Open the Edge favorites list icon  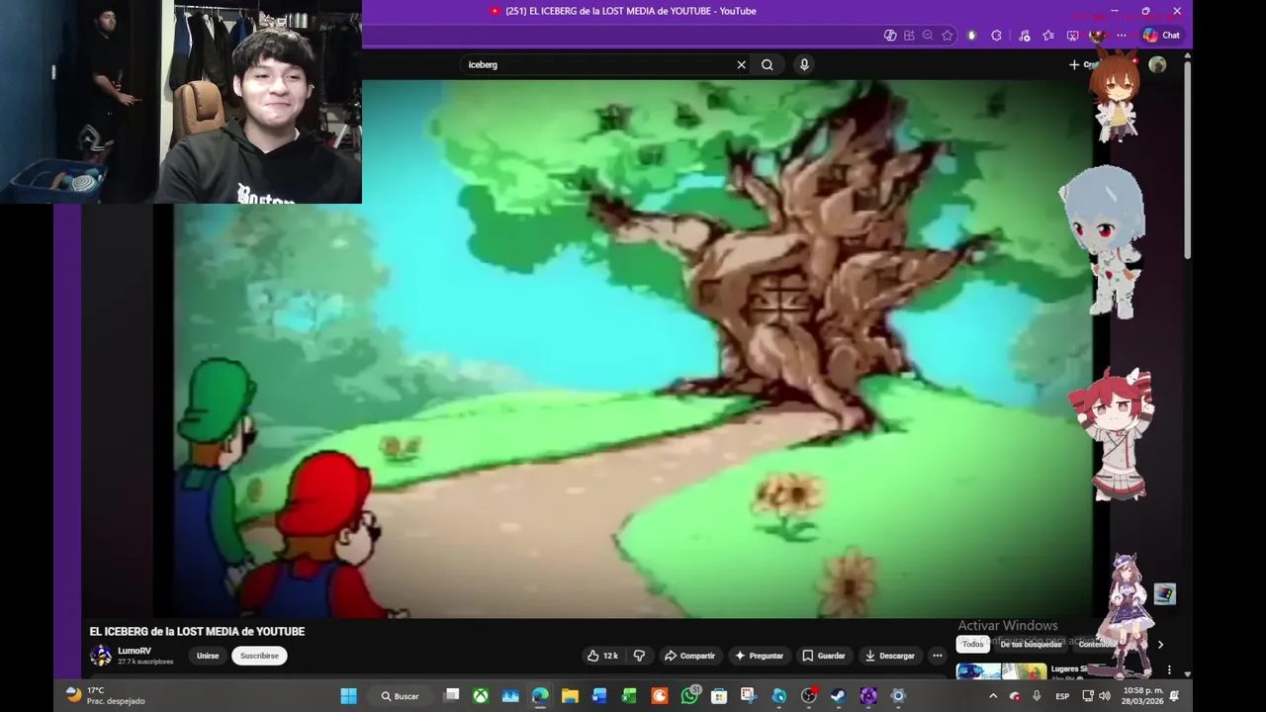point(1048,35)
